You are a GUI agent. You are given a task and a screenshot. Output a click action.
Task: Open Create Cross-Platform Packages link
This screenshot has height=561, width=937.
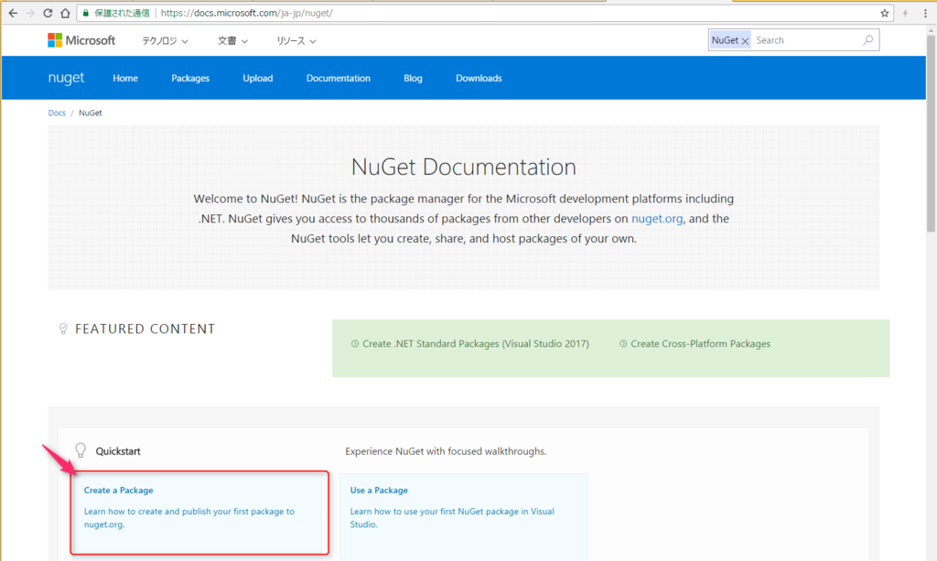pyautogui.click(x=700, y=343)
